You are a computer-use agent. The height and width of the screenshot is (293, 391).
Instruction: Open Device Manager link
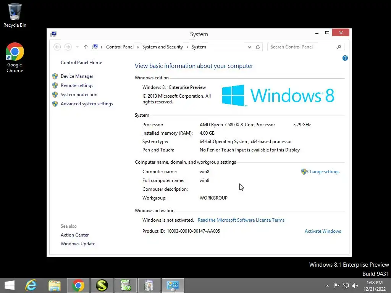(x=77, y=76)
